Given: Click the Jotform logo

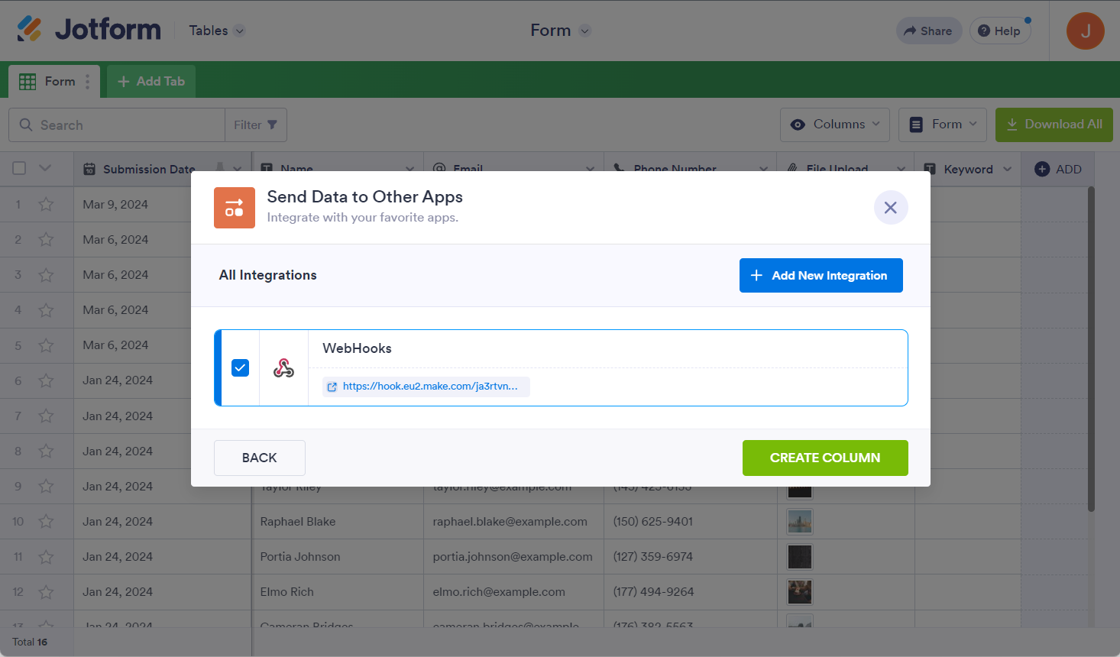Looking at the screenshot, I should coord(89,30).
